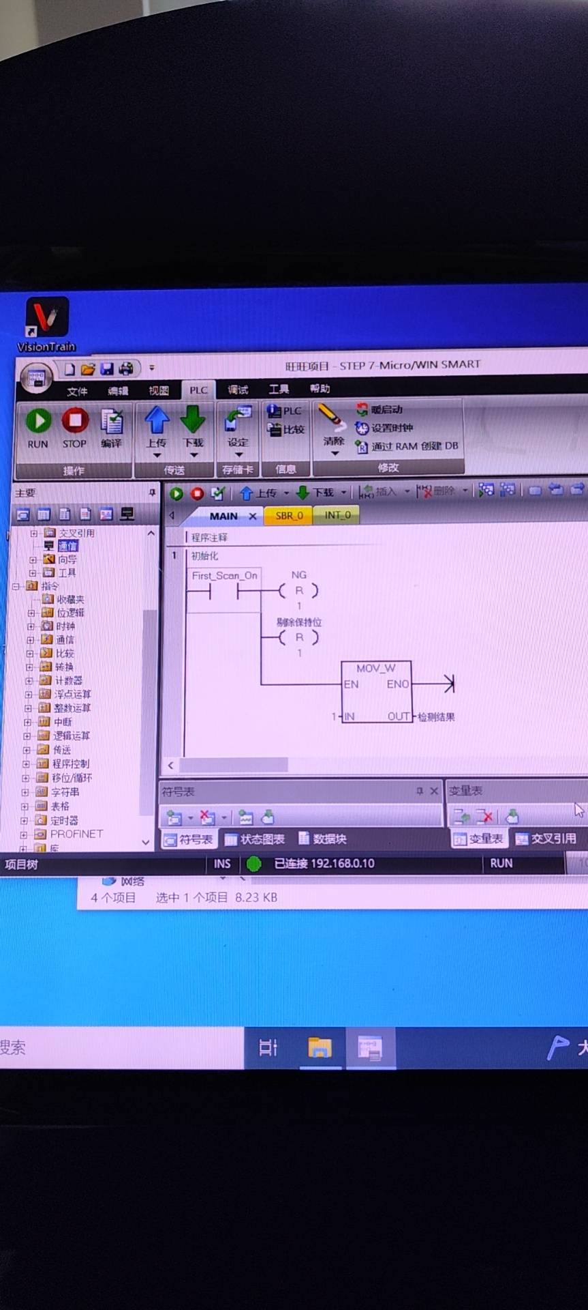This screenshot has width=588, height=1310.
Task: Upload program using ribbon 上传 arrow
Action: point(157,427)
